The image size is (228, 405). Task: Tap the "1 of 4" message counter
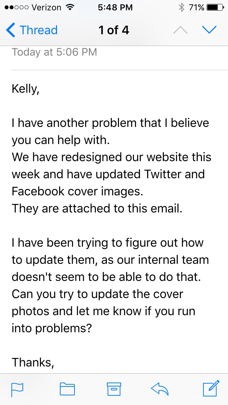pos(114,30)
